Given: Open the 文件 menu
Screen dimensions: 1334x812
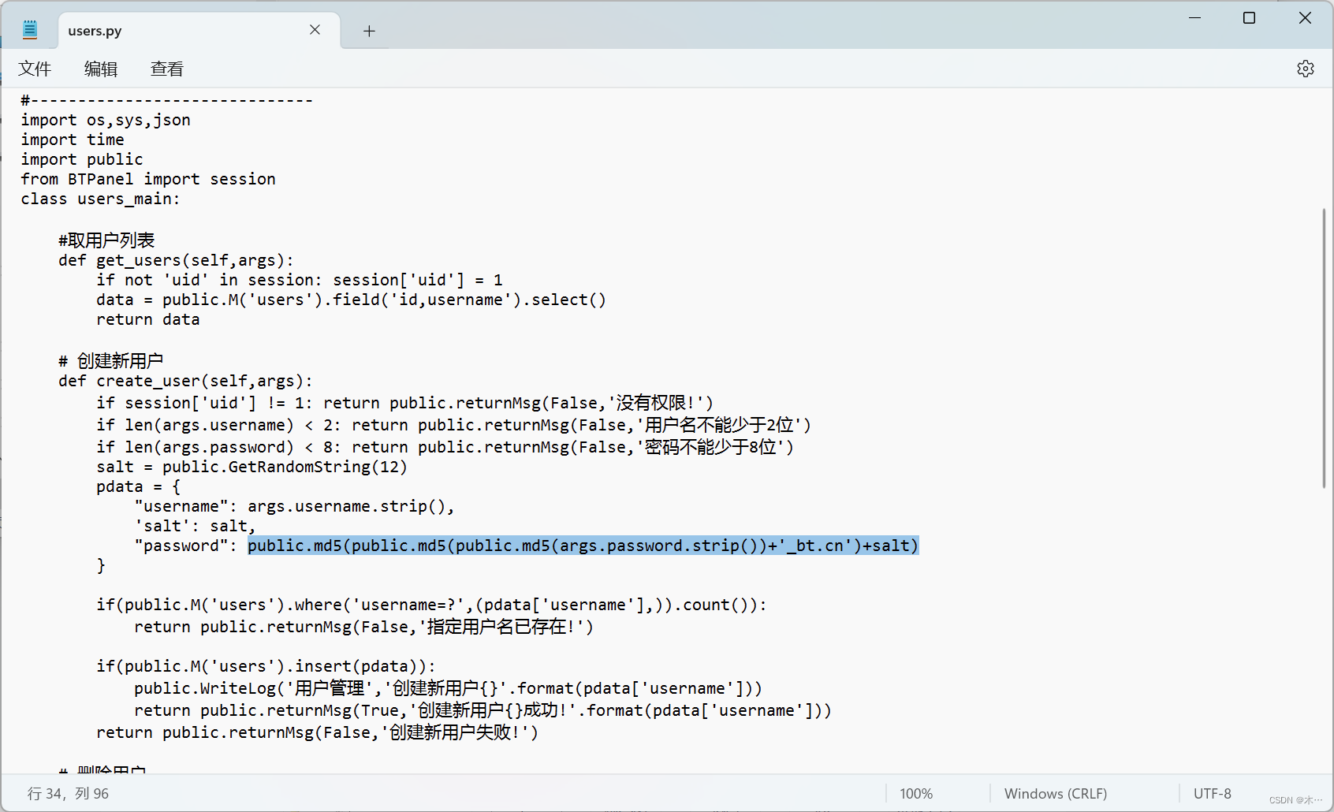Looking at the screenshot, I should pos(35,69).
